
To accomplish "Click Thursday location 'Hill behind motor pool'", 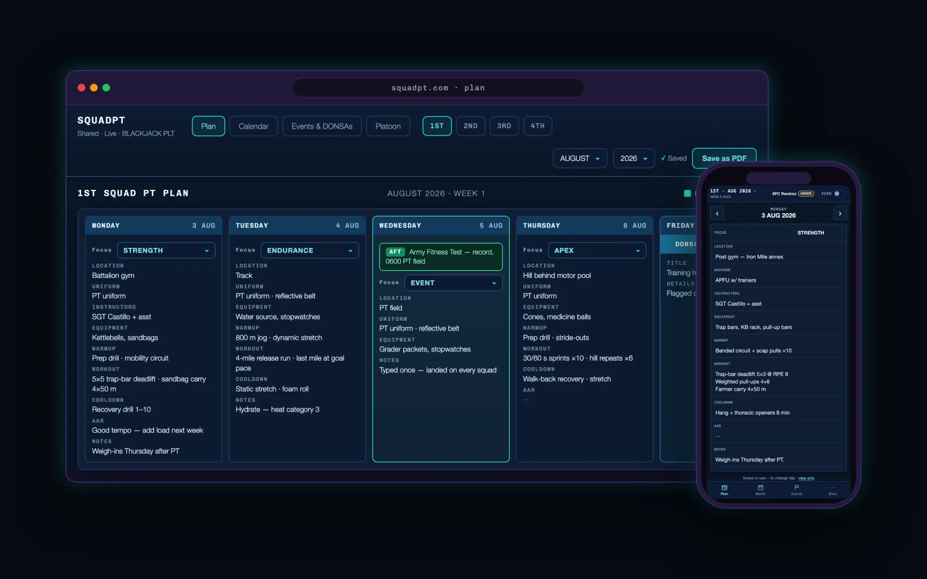I will [x=557, y=276].
